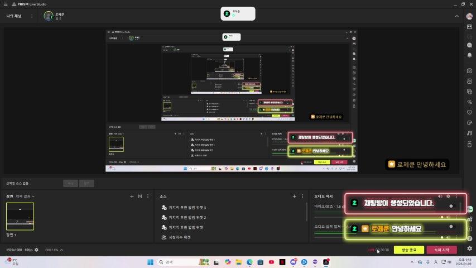Open taskbar clock and date
This screenshot has height=268, width=476.
point(463,262)
